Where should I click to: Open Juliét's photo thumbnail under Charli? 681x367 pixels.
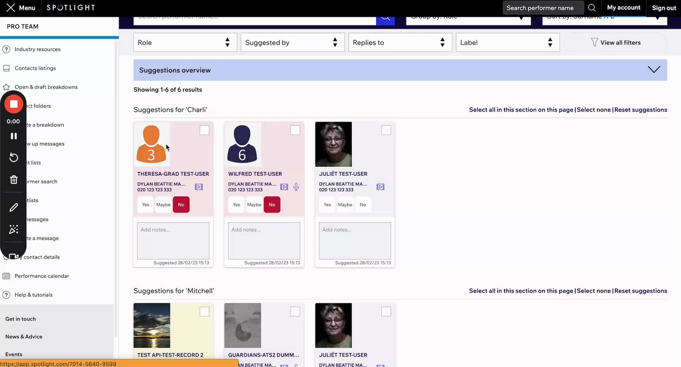334,144
